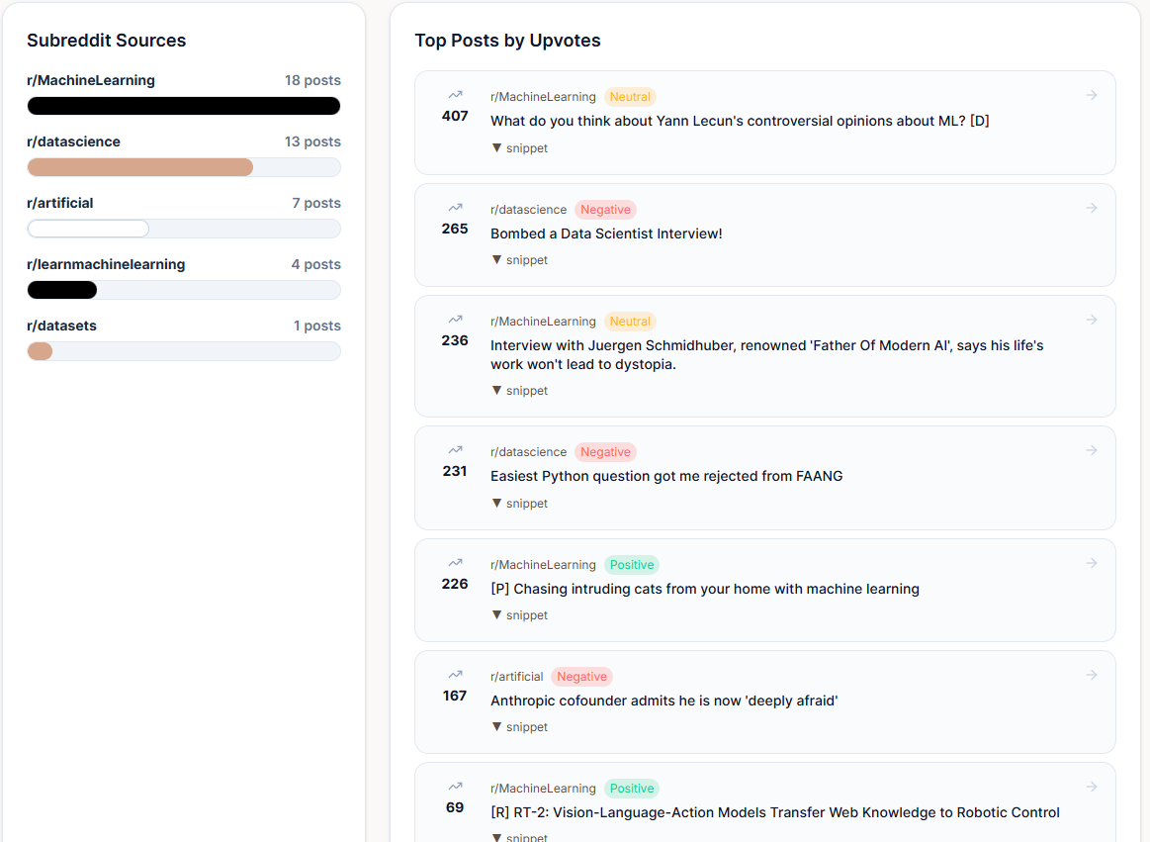Toggle the Neutral sentiment badge on Yann Lecun post

[630, 97]
